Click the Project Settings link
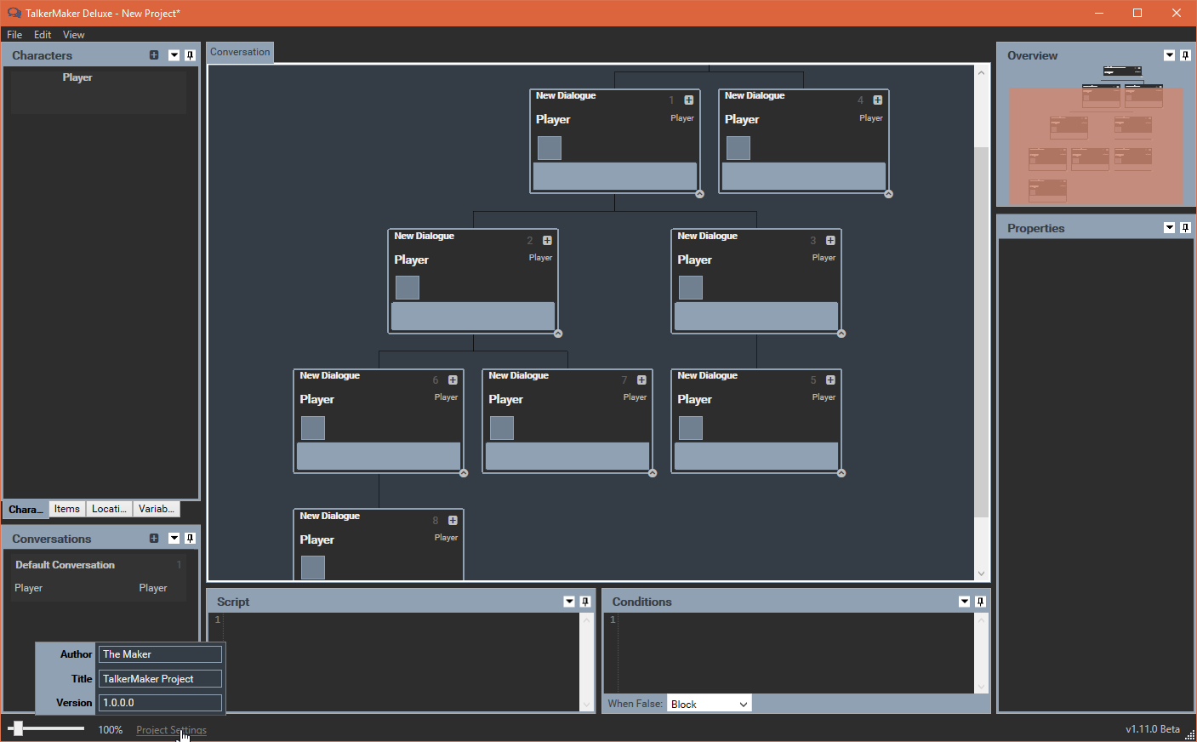Image resolution: width=1197 pixels, height=742 pixels. (x=171, y=730)
